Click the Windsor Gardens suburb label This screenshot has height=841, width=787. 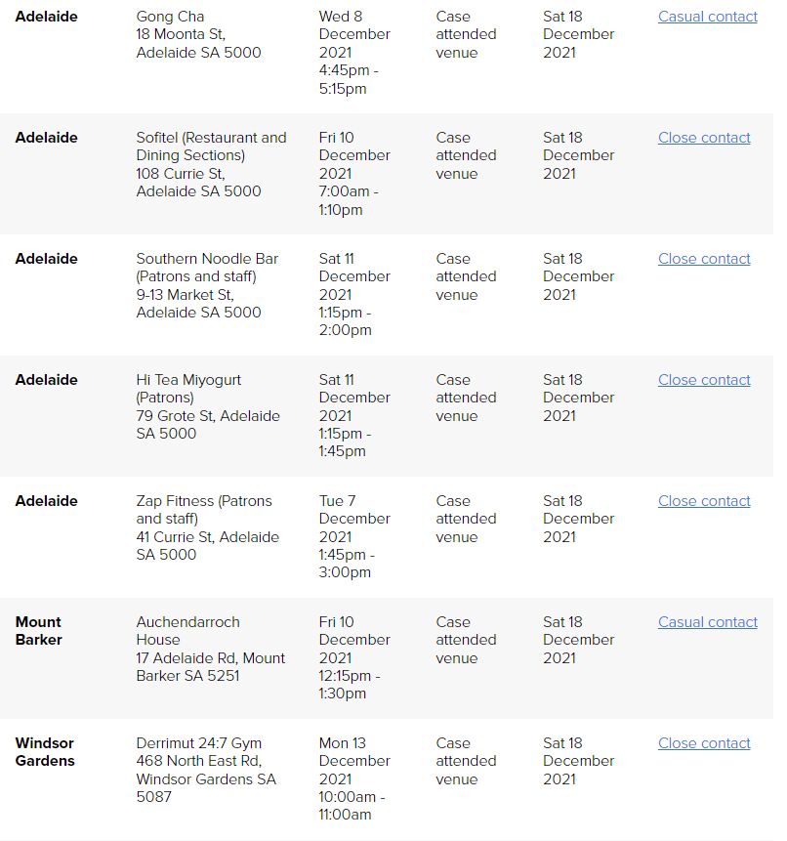[x=44, y=752]
